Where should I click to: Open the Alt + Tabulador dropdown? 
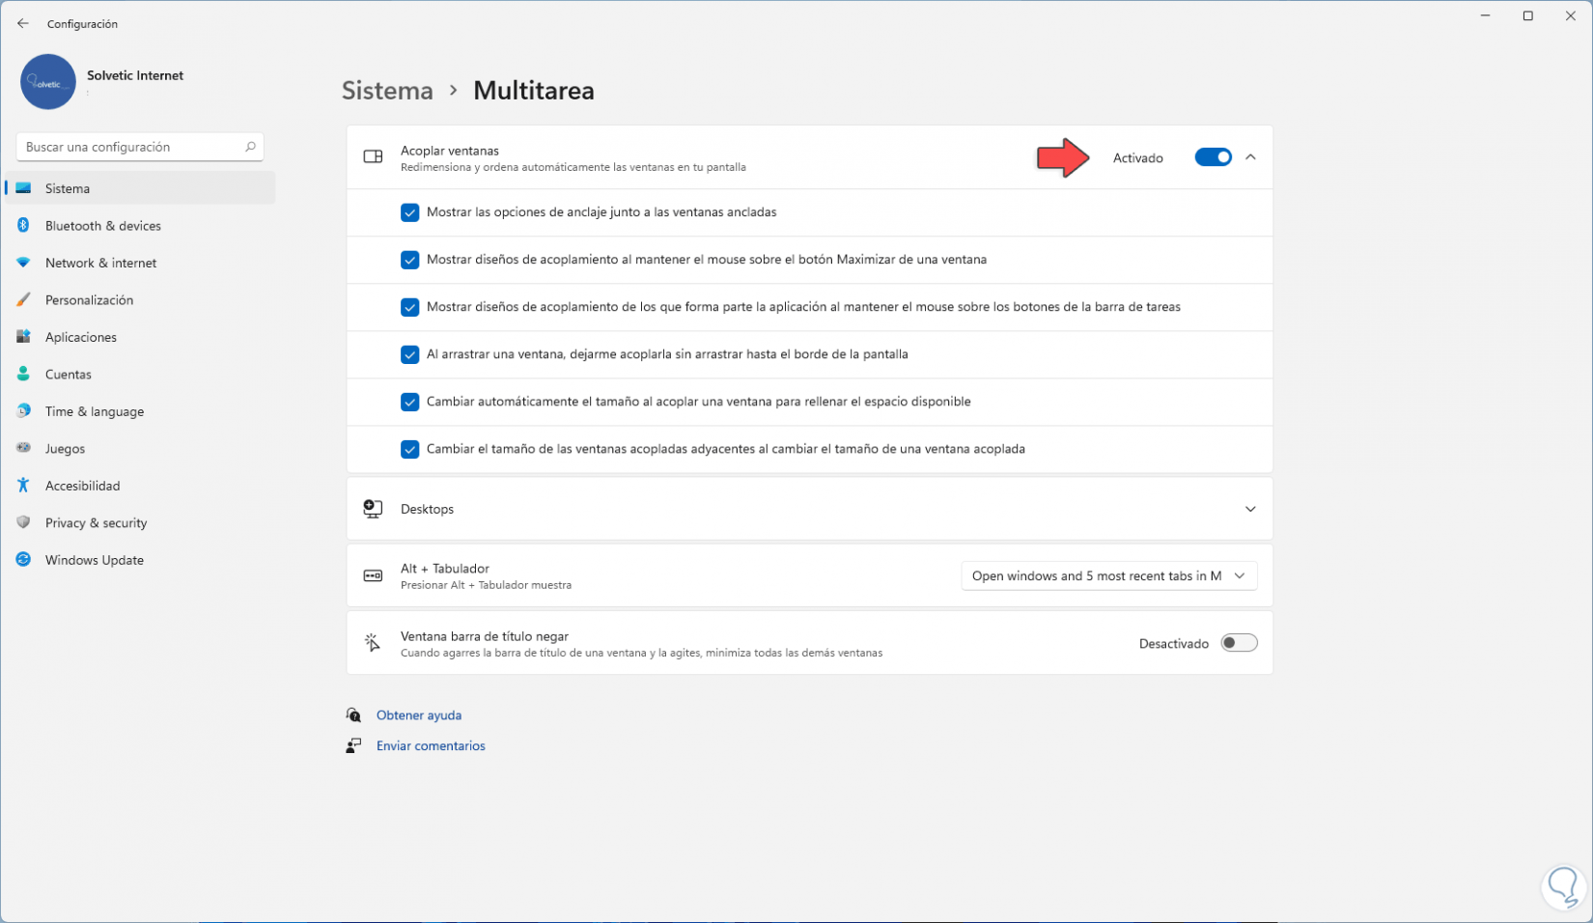coord(1108,575)
